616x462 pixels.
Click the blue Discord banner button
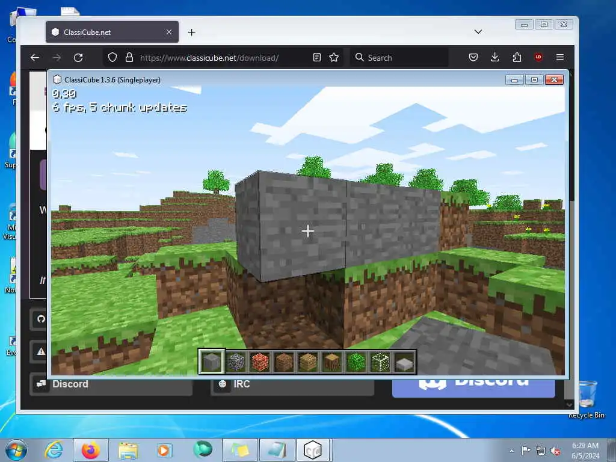(473, 388)
